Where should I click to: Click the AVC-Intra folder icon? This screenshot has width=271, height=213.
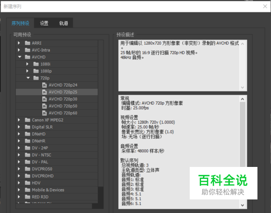[28, 50]
